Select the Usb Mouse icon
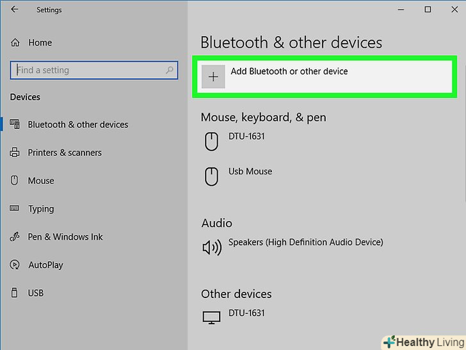The image size is (466, 350). (x=211, y=176)
